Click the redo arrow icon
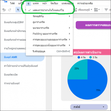 (10, 10)
